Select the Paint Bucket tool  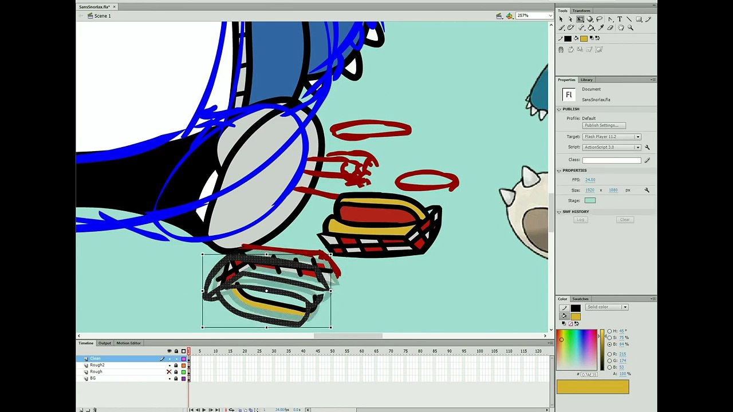(591, 27)
